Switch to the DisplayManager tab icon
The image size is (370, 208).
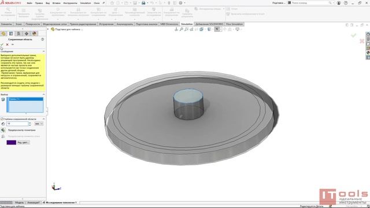click(34, 34)
